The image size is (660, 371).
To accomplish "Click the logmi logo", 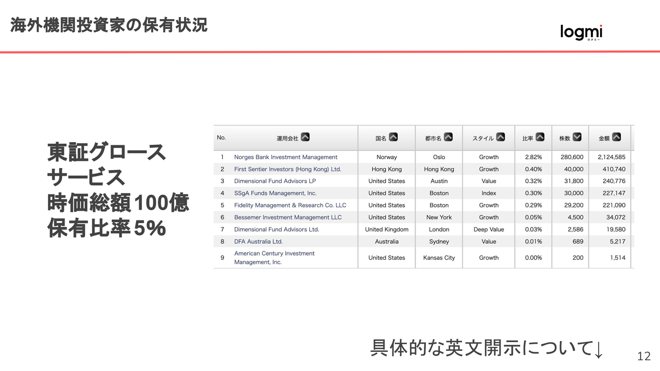I will coord(581,33).
